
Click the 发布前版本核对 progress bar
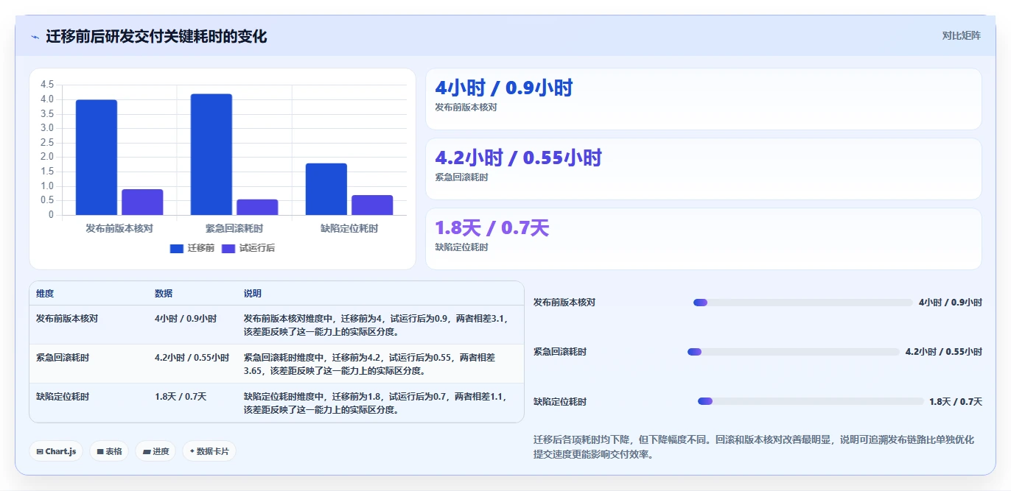pyautogui.click(x=803, y=303)
